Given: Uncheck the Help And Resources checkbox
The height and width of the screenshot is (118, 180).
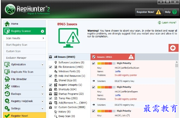Looking at the screenshot, I should coord(50,76).
